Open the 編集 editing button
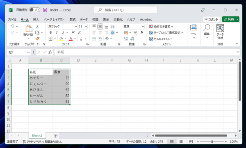This screenshot has height=148, width=246. pos(207,31)
